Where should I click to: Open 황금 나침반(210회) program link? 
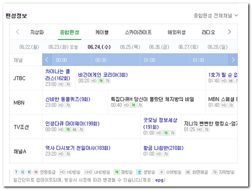pos(163,148)
